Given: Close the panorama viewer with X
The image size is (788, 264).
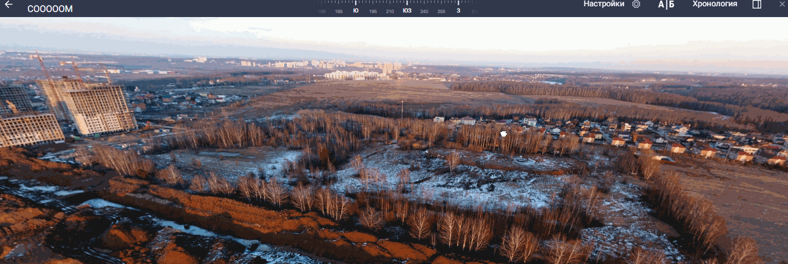Looking at the screenshot, I should [x=782, y=5].
